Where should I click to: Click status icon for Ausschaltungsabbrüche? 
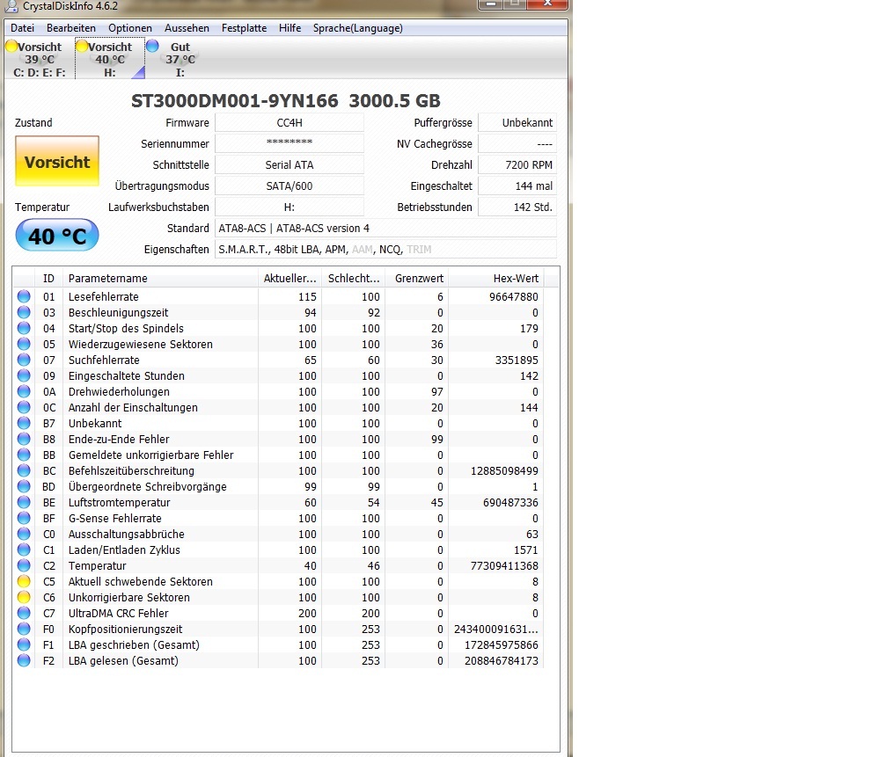[x=24, y=534]
